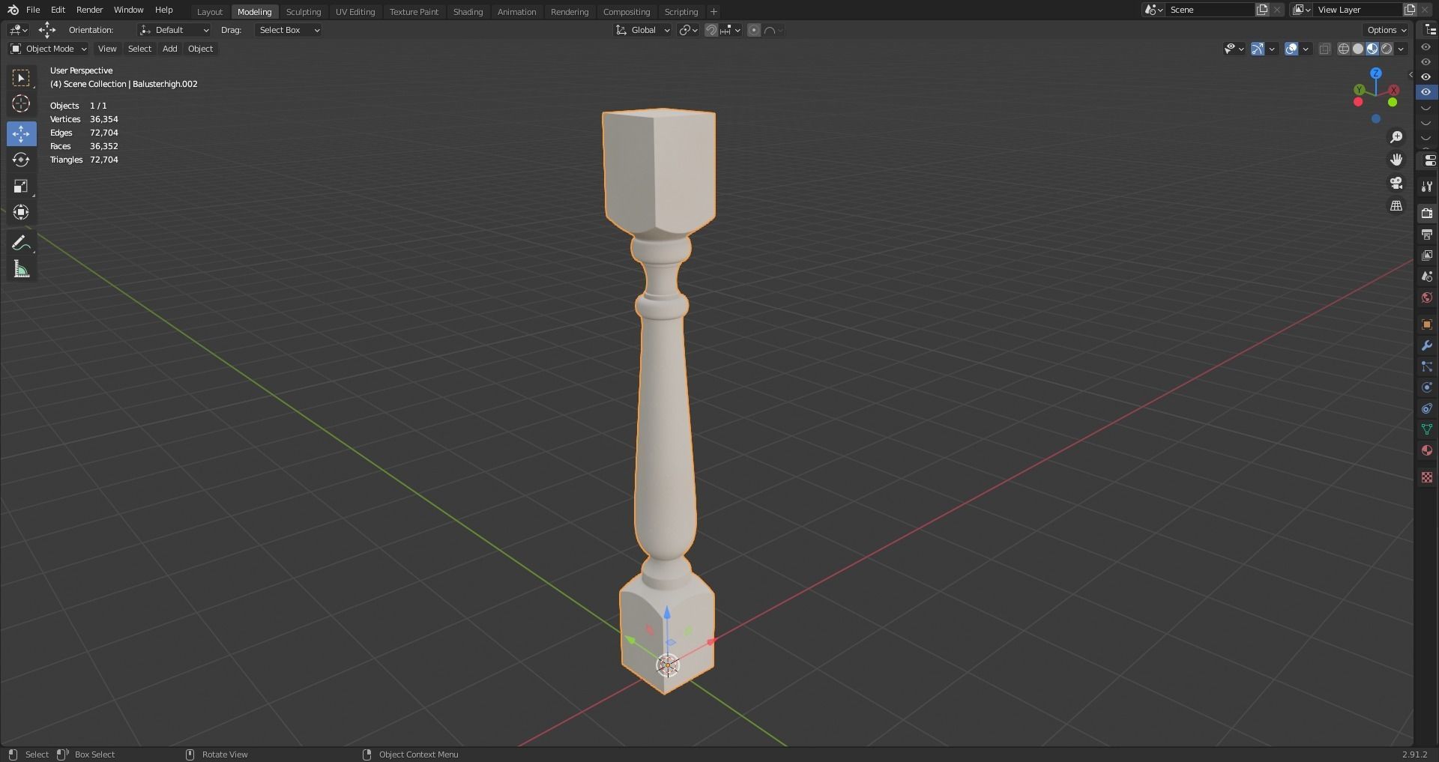Open the Material properties tab

1427,450
